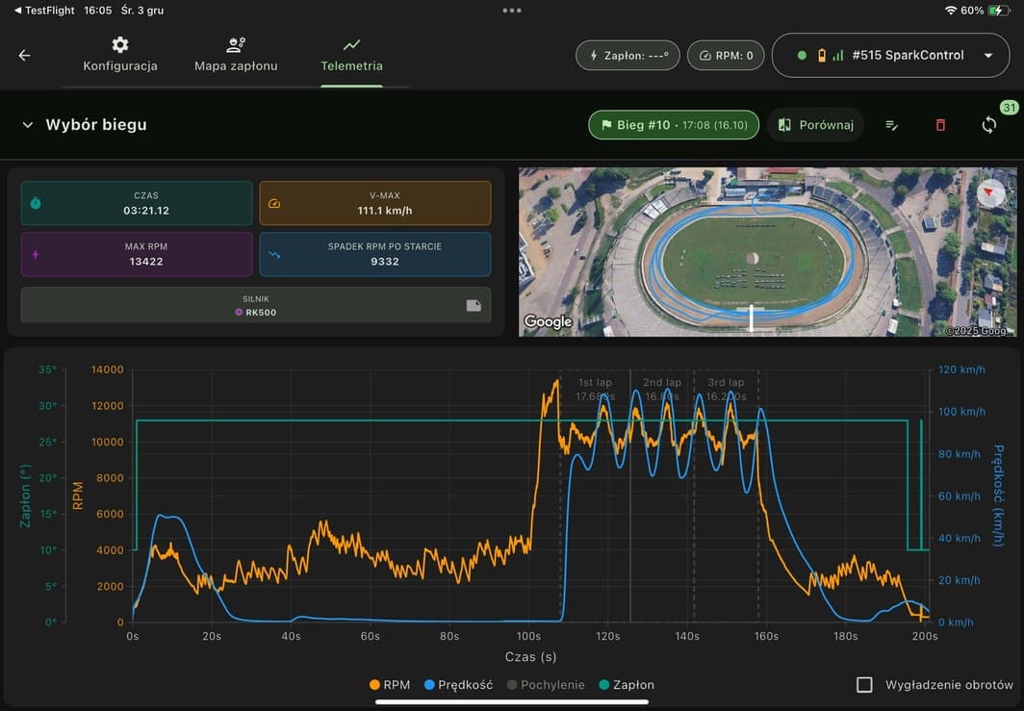1024x711 pixels.
Task: Click the sync refresh icon
Action: 988,125
